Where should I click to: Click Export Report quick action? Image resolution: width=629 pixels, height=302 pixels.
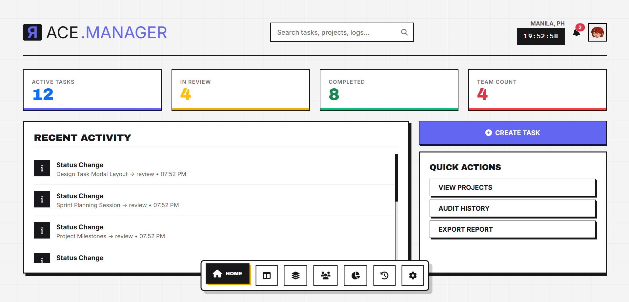pyautogui.click(x=513, y=229)
